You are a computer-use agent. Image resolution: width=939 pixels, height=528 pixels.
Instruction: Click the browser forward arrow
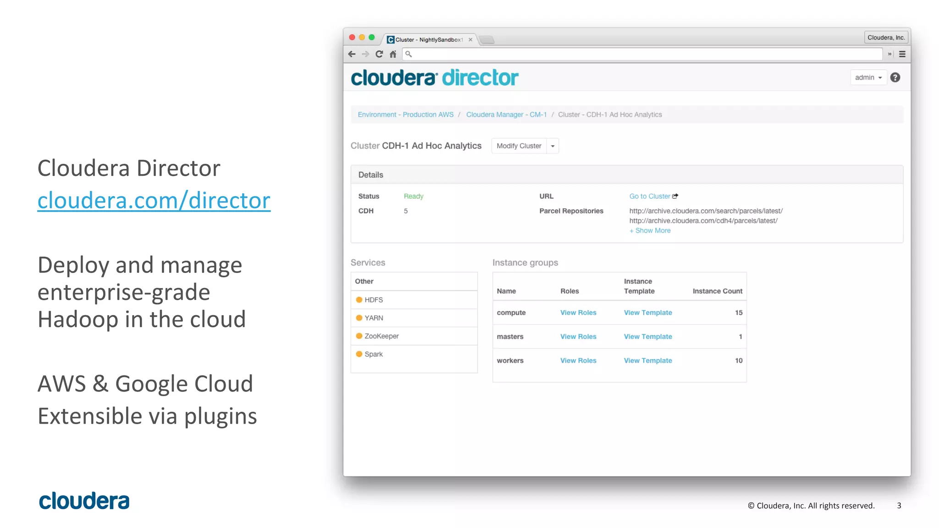[x=365, y=54]
